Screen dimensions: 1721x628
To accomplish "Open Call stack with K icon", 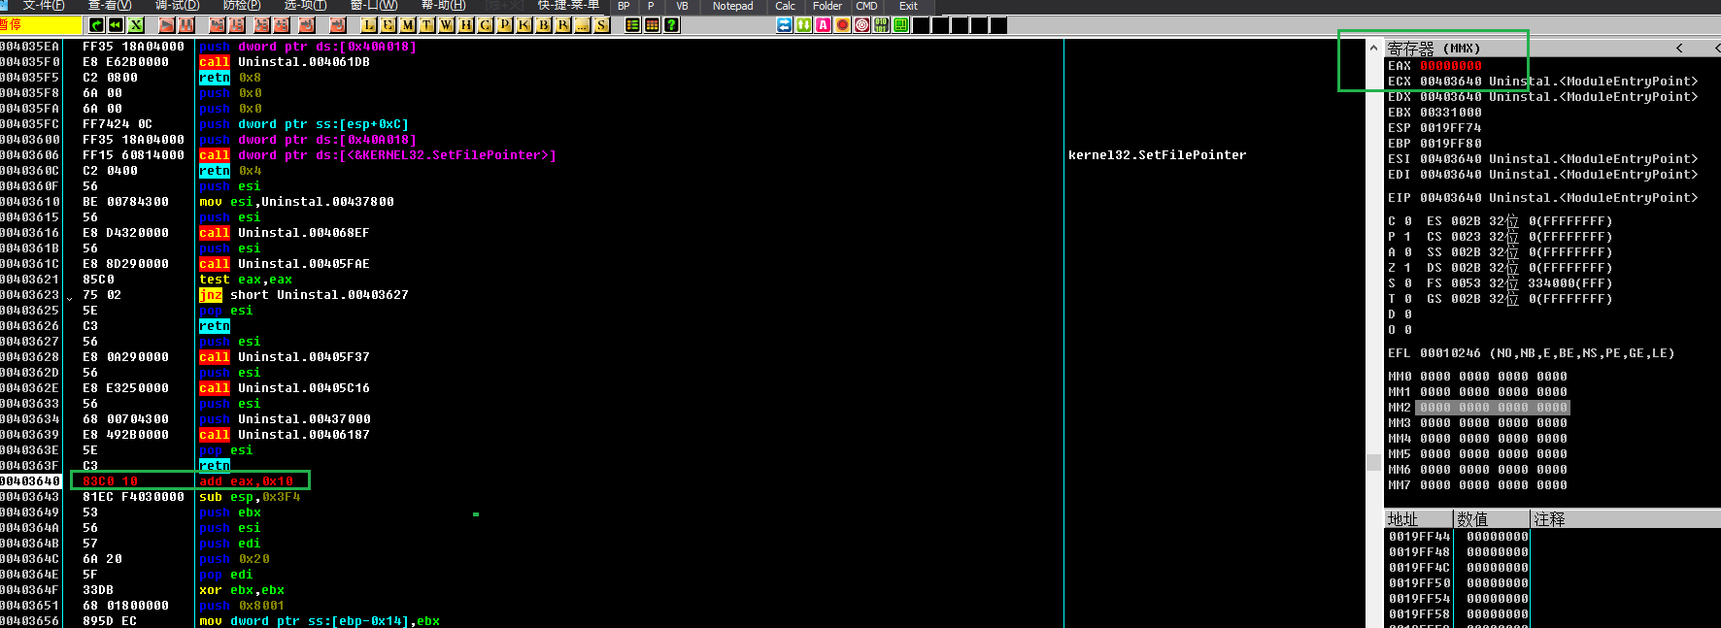I will coord(524,25).
